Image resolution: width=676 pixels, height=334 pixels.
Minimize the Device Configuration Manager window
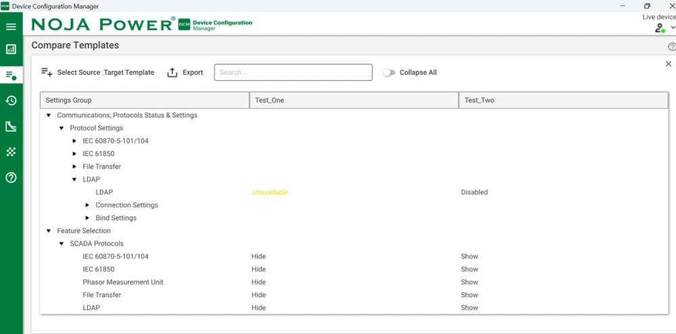point(623,6)
